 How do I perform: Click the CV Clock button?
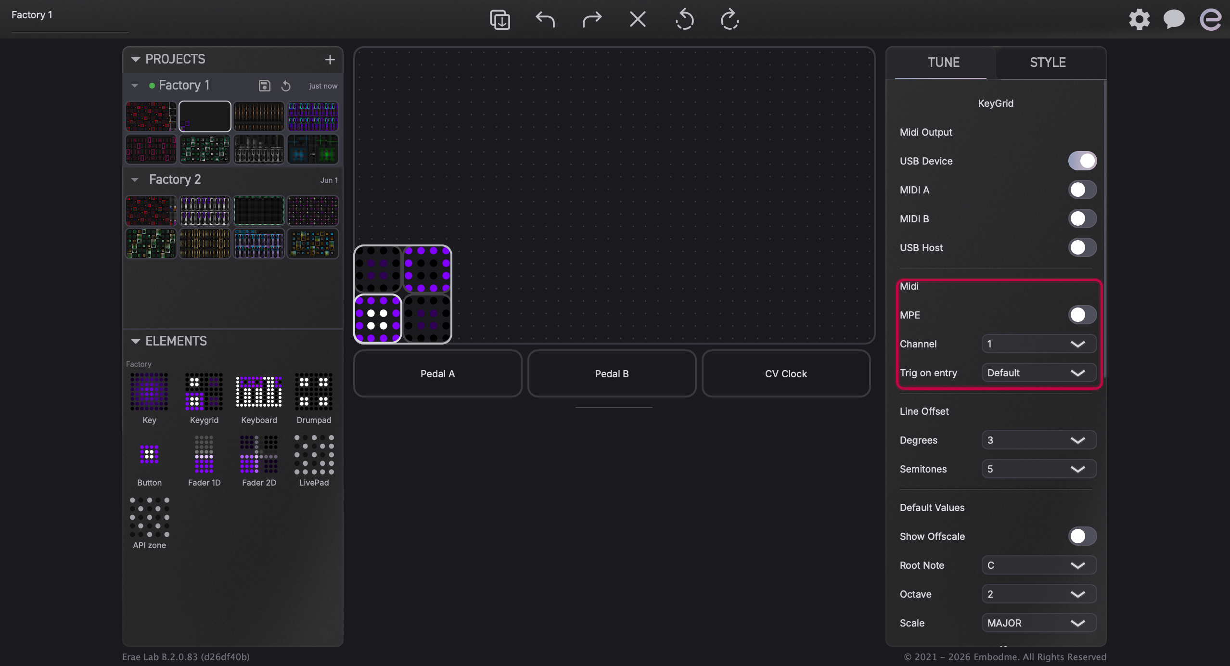click(786, 373)
